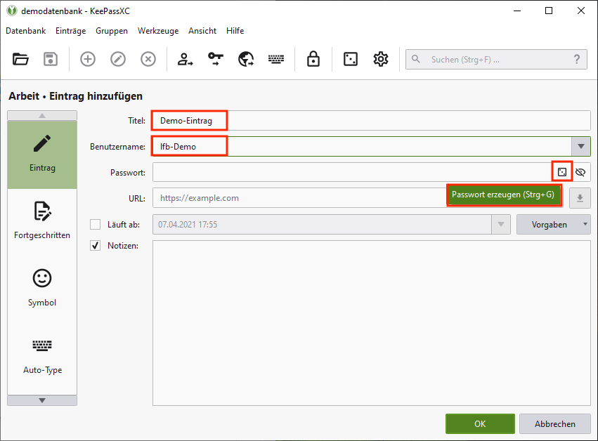Open the Werkzeuge menu
Viewport: 598px width, 441px height.
coord(158,31)
